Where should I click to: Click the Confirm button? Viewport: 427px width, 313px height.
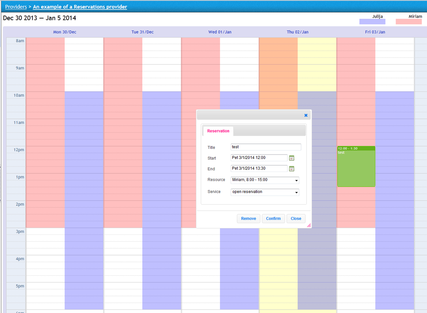click(273, 218)
